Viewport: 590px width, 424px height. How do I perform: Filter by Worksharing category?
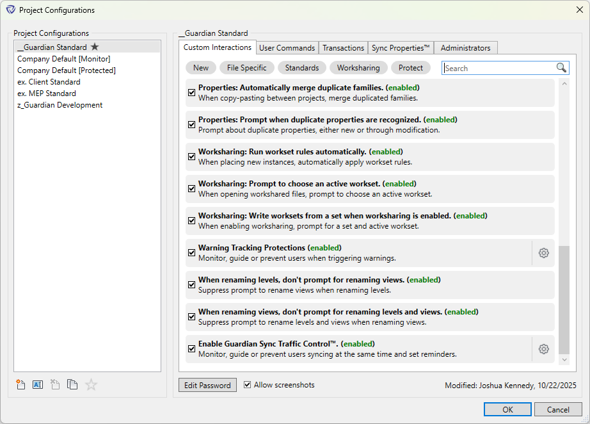click(358, 68)
